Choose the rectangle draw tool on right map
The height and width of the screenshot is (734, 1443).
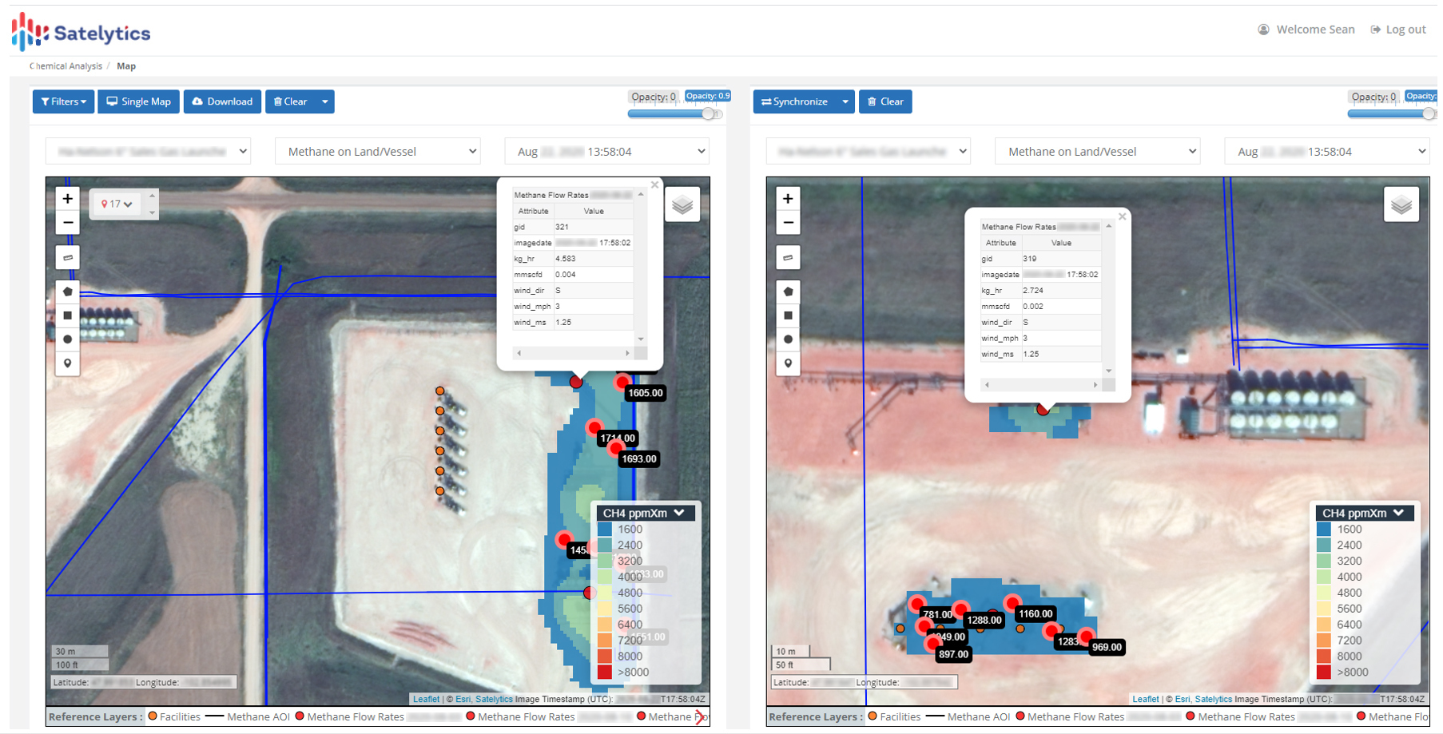[788, 315]
